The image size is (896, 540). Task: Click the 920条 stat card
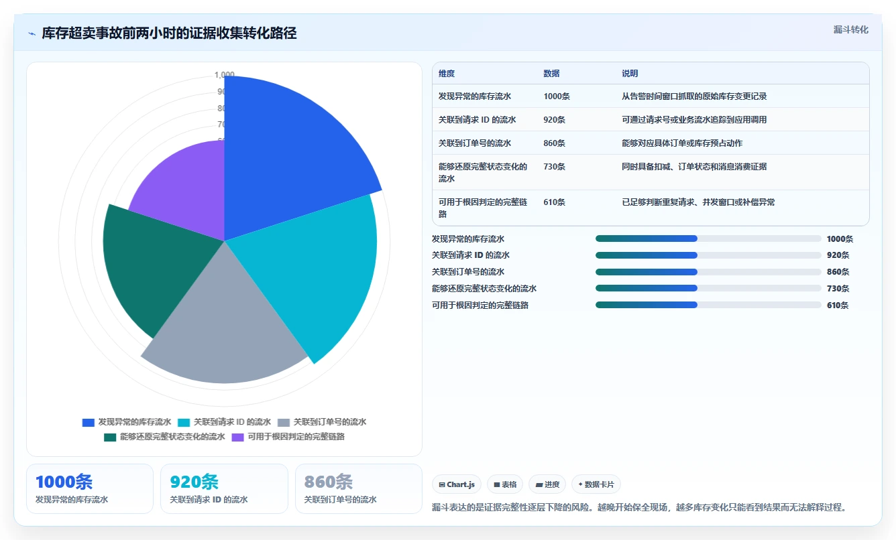click(224, 489)
